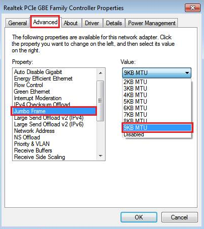This screenshot has height=229, width=204.
Task: Select Jumbo Frame property
Action: point(54,111)
